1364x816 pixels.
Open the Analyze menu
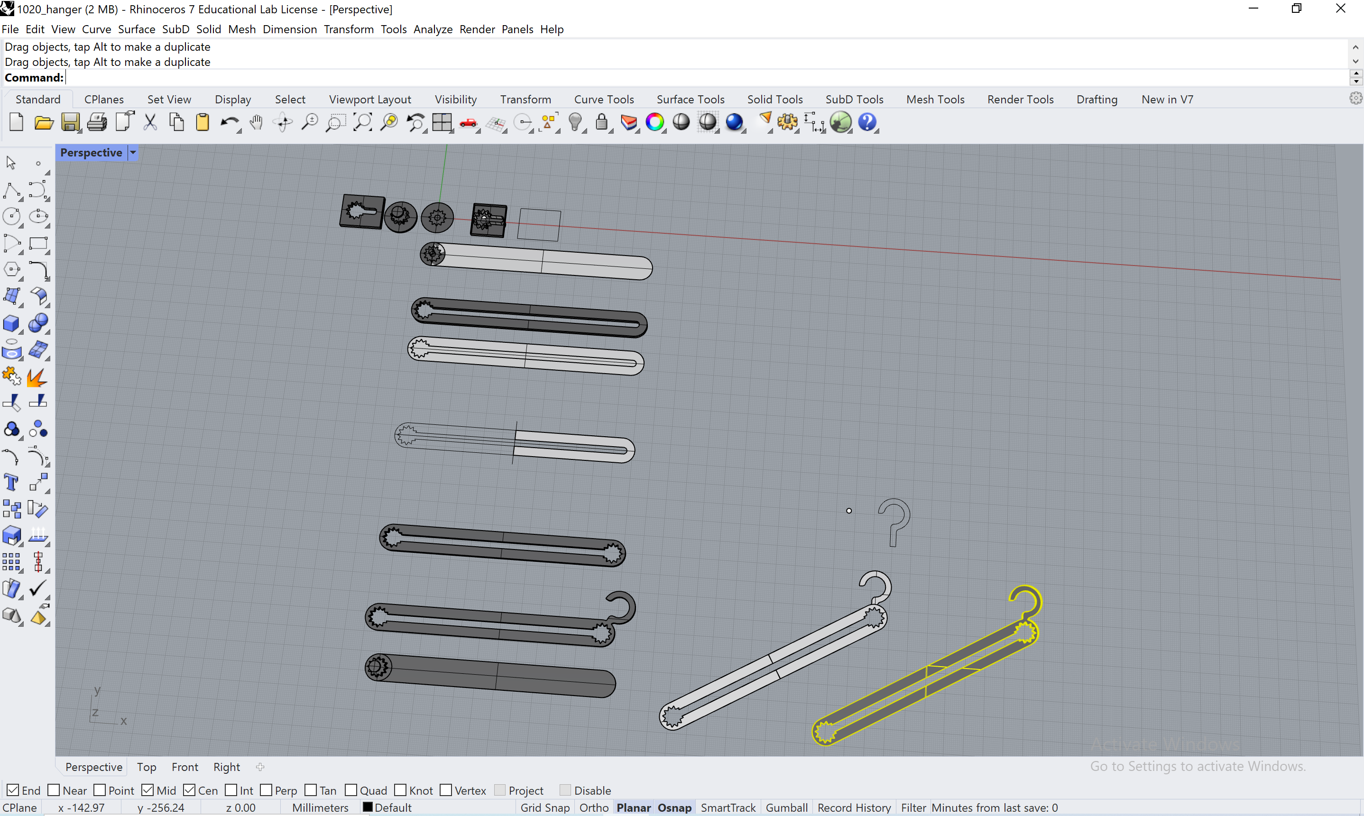pyautogui.click(x=433, y=29)
